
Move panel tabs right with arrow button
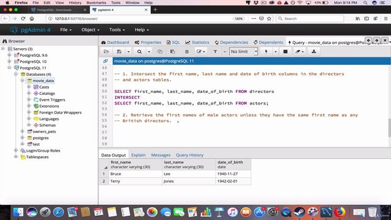(376, 40)
